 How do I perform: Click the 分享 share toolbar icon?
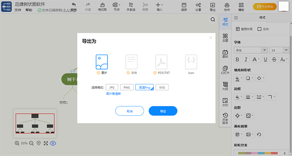tap(198, 7)
